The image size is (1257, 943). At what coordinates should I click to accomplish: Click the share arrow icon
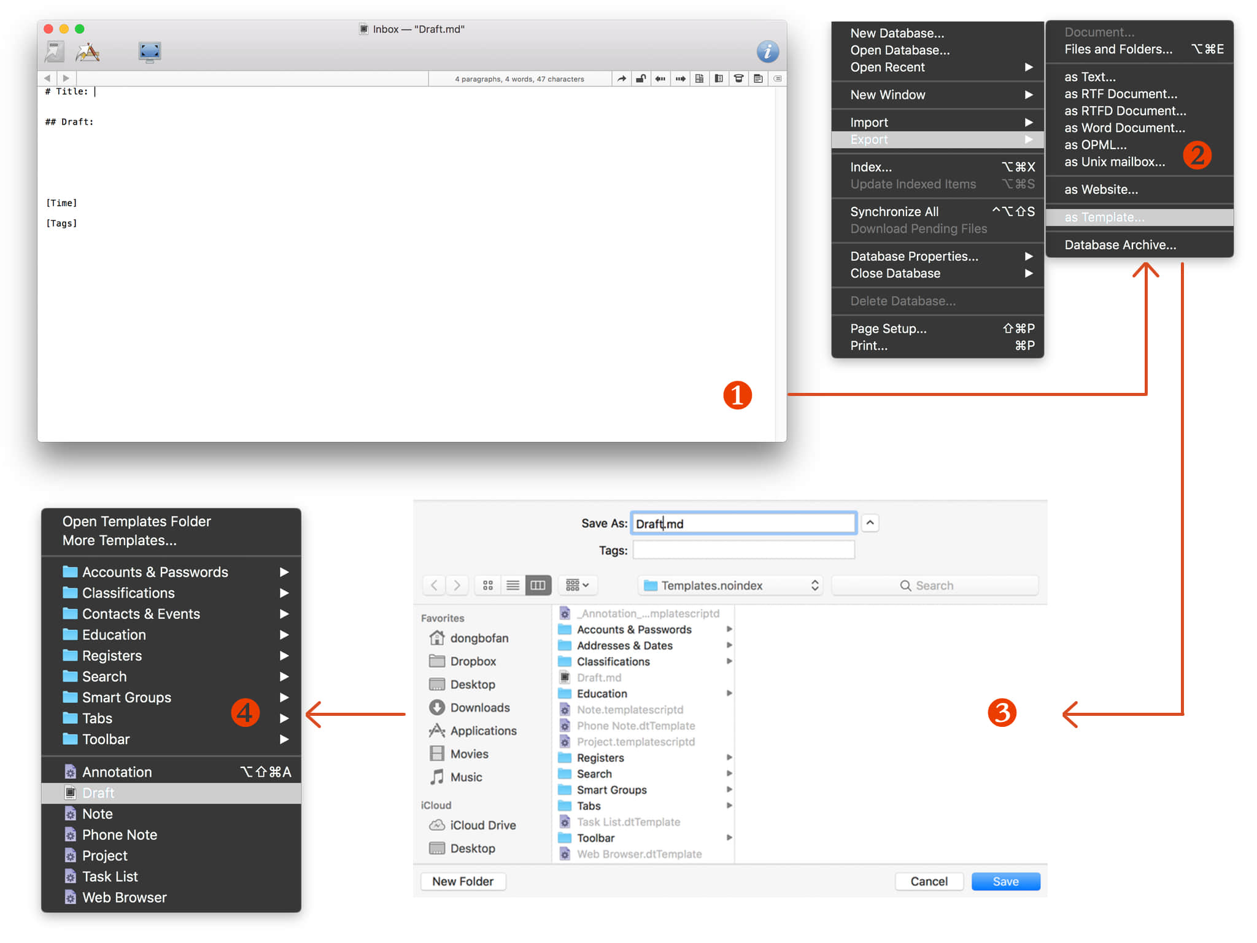point(621,79)
